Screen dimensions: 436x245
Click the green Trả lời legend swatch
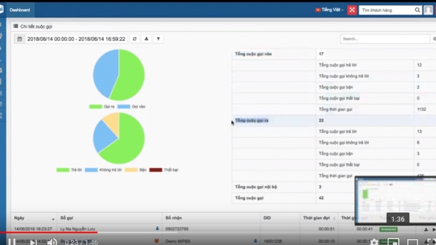63,170
